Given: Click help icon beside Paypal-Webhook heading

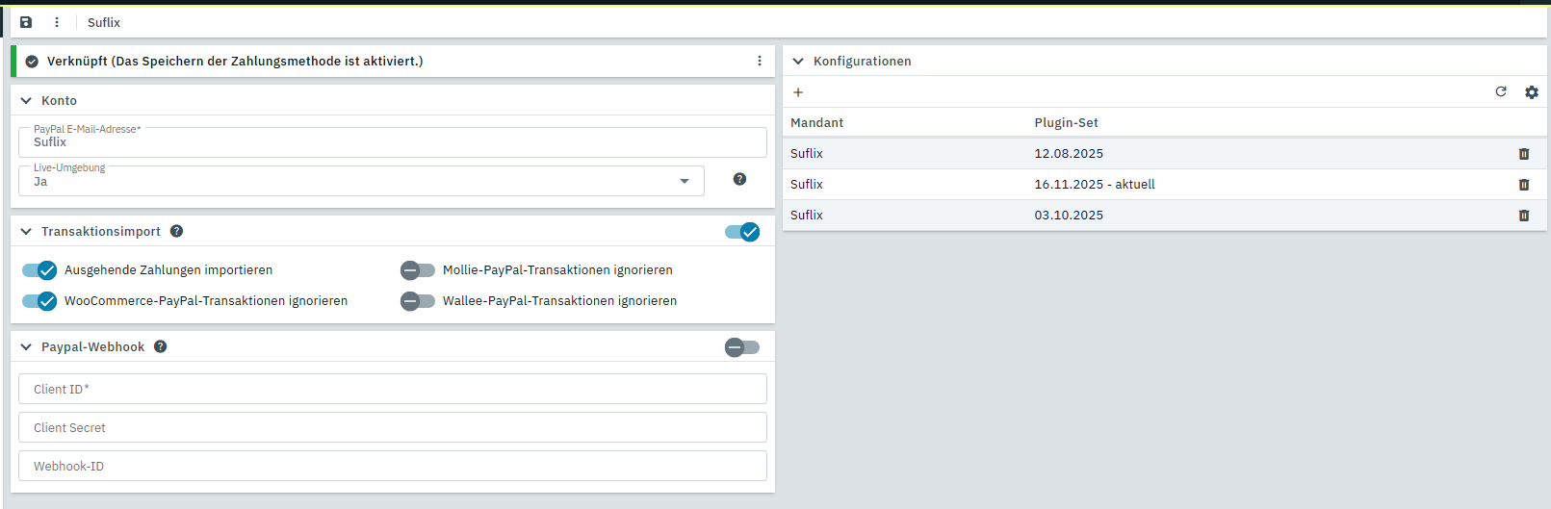Looking at the screenshot, I should pos(161,346).
